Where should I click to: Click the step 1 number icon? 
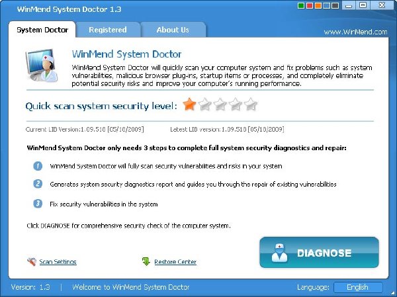(x=38, y=166)
